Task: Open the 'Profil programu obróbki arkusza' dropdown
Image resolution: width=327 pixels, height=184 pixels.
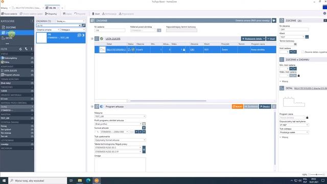Action: [118, 124]
